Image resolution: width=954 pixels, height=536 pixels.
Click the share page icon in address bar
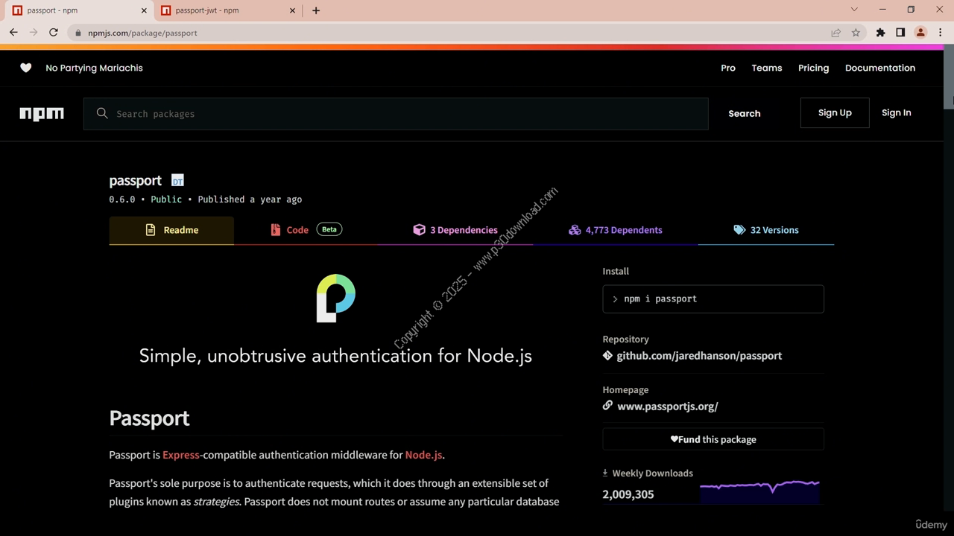click(836, 33)
